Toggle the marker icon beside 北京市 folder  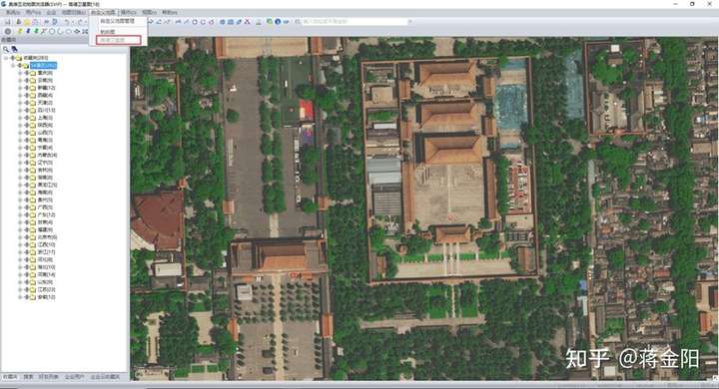tap(27, 236)
